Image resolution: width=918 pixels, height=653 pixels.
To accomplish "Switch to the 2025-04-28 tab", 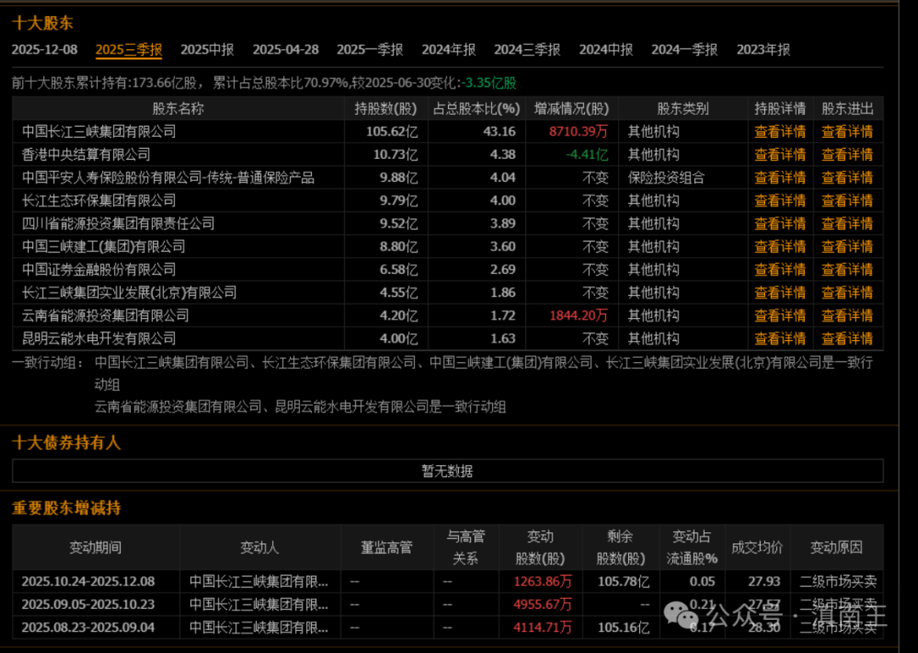I will coord(286,50).
